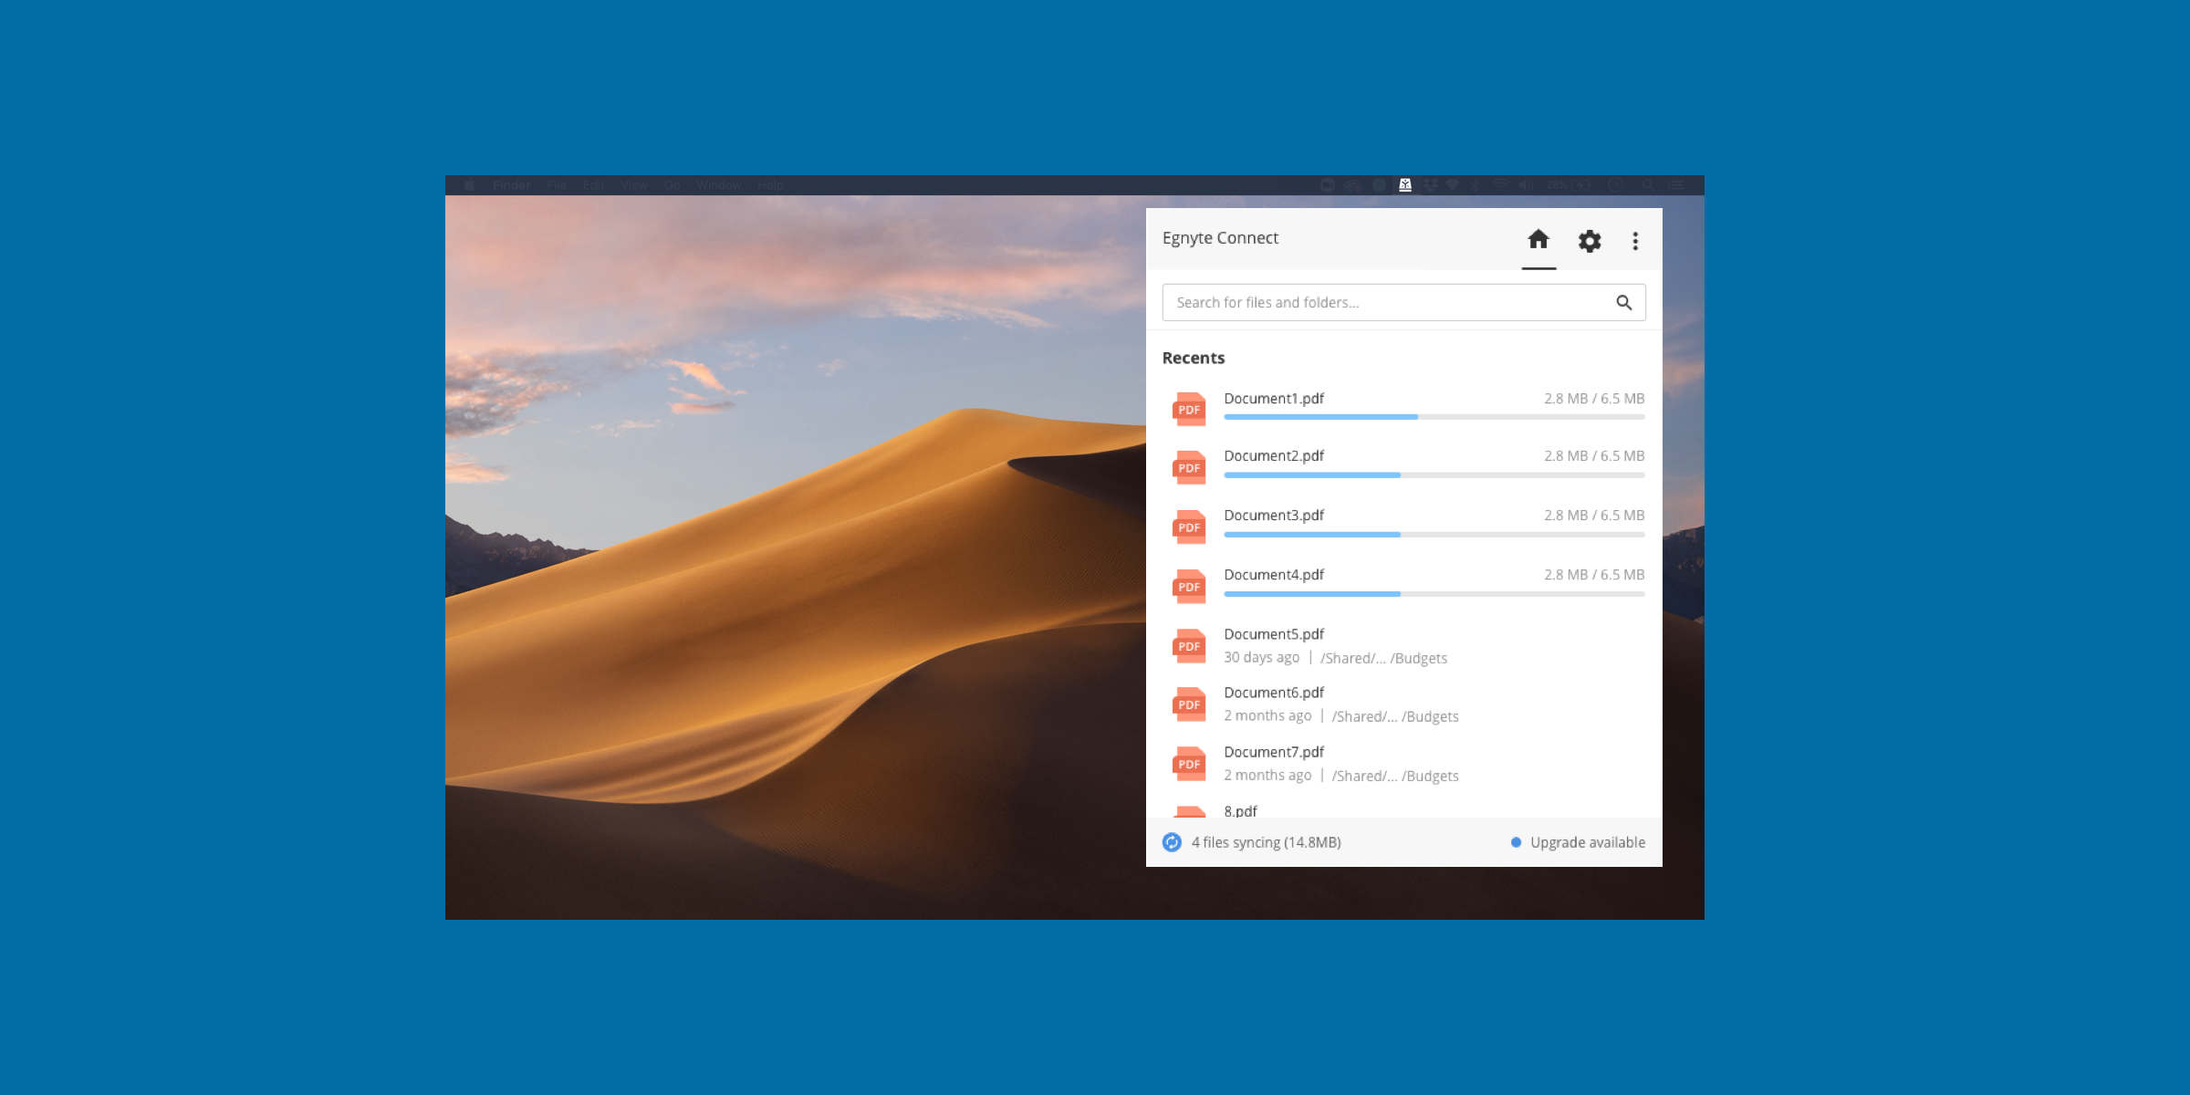Select Document3.pdf in Recents

point(1274,516)
